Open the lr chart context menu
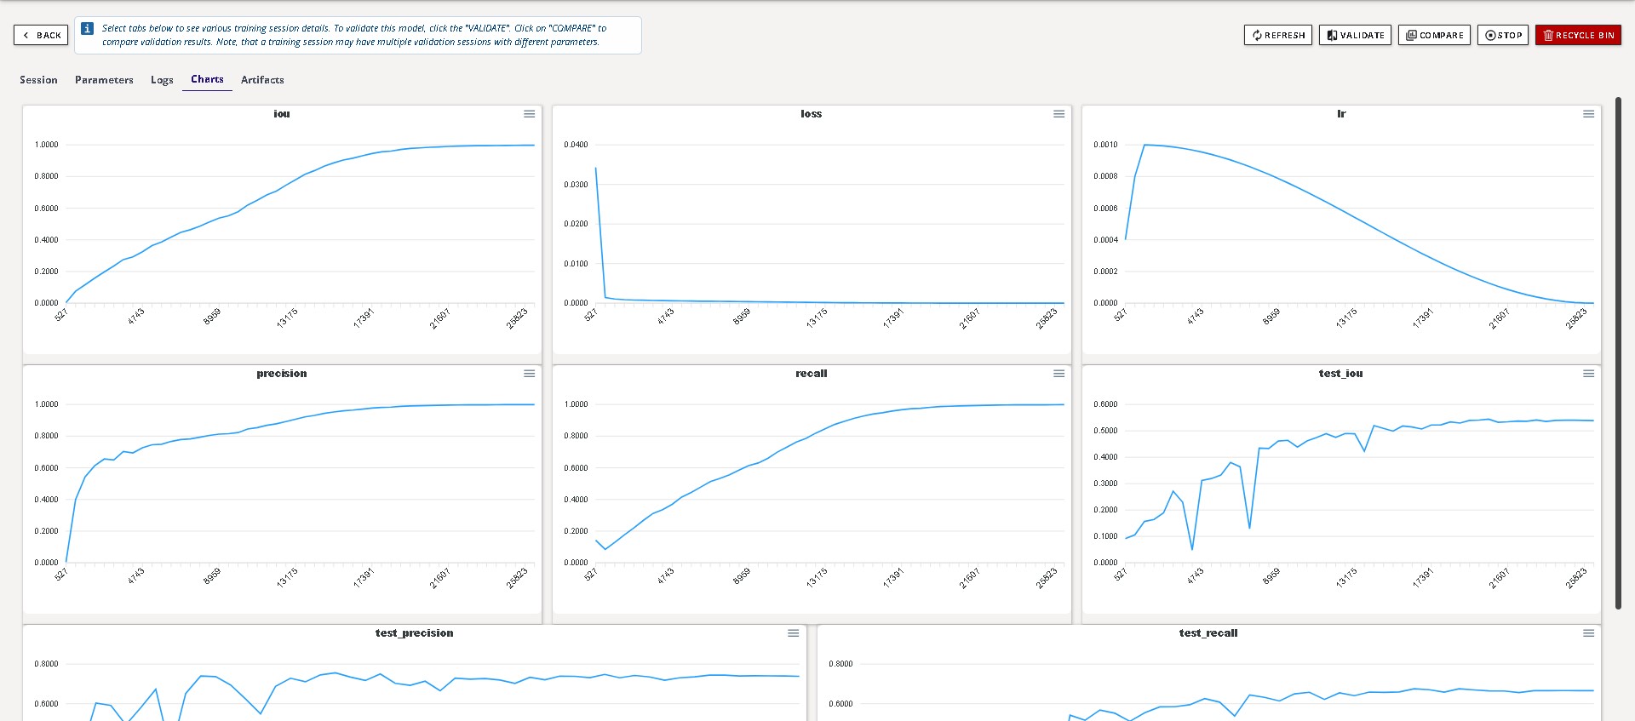Screen dimensions: 1635x721 1588,114
